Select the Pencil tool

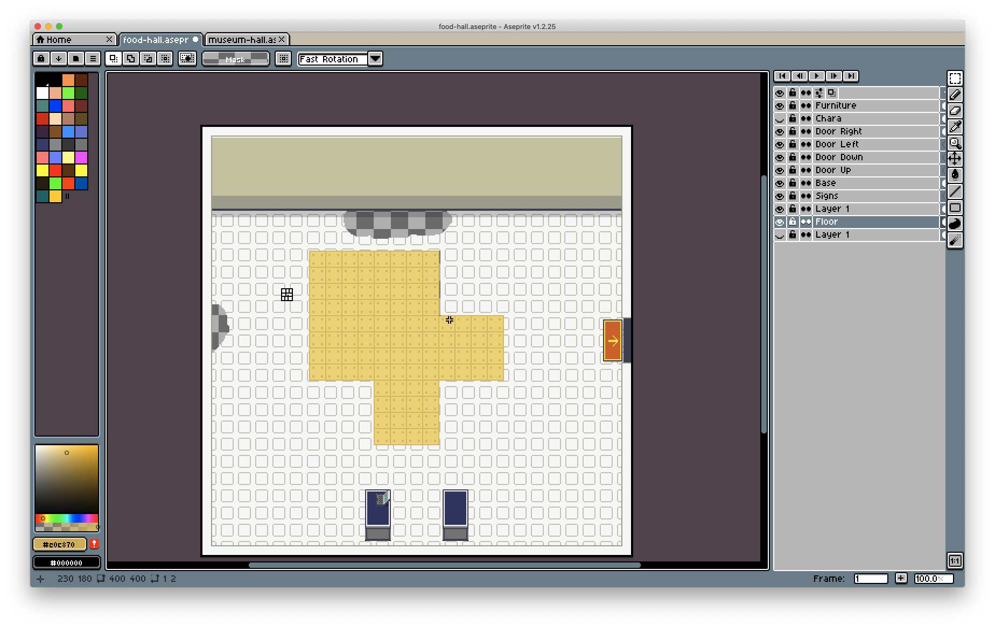tap(955, 95)
